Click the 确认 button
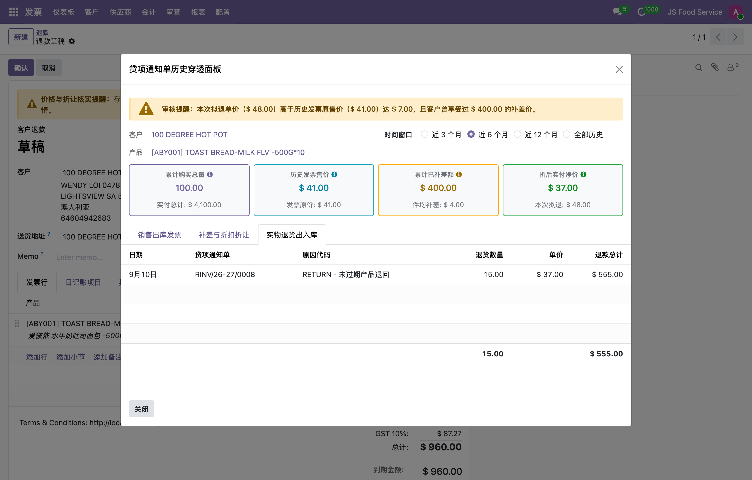This screenshot has height=480, width=752. [21, 68]
